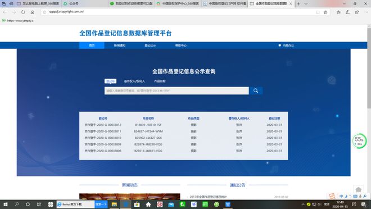Open Task View on taskbar
Viewport: 371px width, 209px height.
point(39,205)
